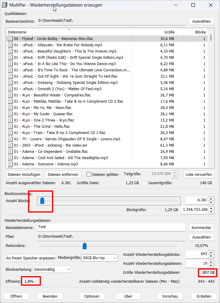Open the Kommentar dialog button

[201, 228]
